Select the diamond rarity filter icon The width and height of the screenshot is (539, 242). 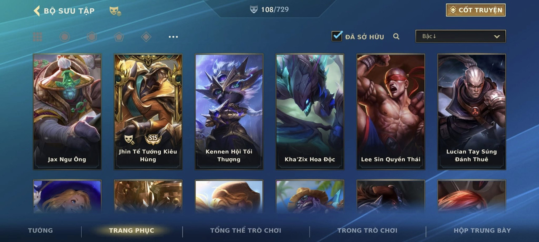click(146, 37)
